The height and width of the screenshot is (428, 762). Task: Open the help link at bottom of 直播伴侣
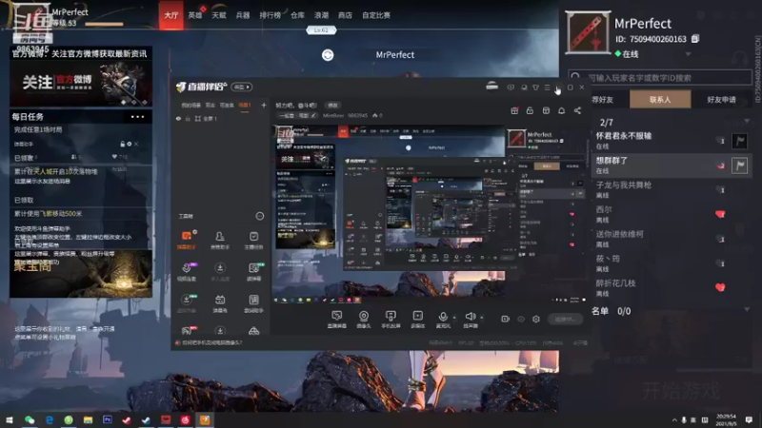[211, 342]
